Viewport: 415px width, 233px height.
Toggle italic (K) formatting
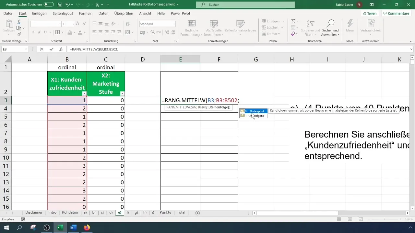tap(40, 32)
